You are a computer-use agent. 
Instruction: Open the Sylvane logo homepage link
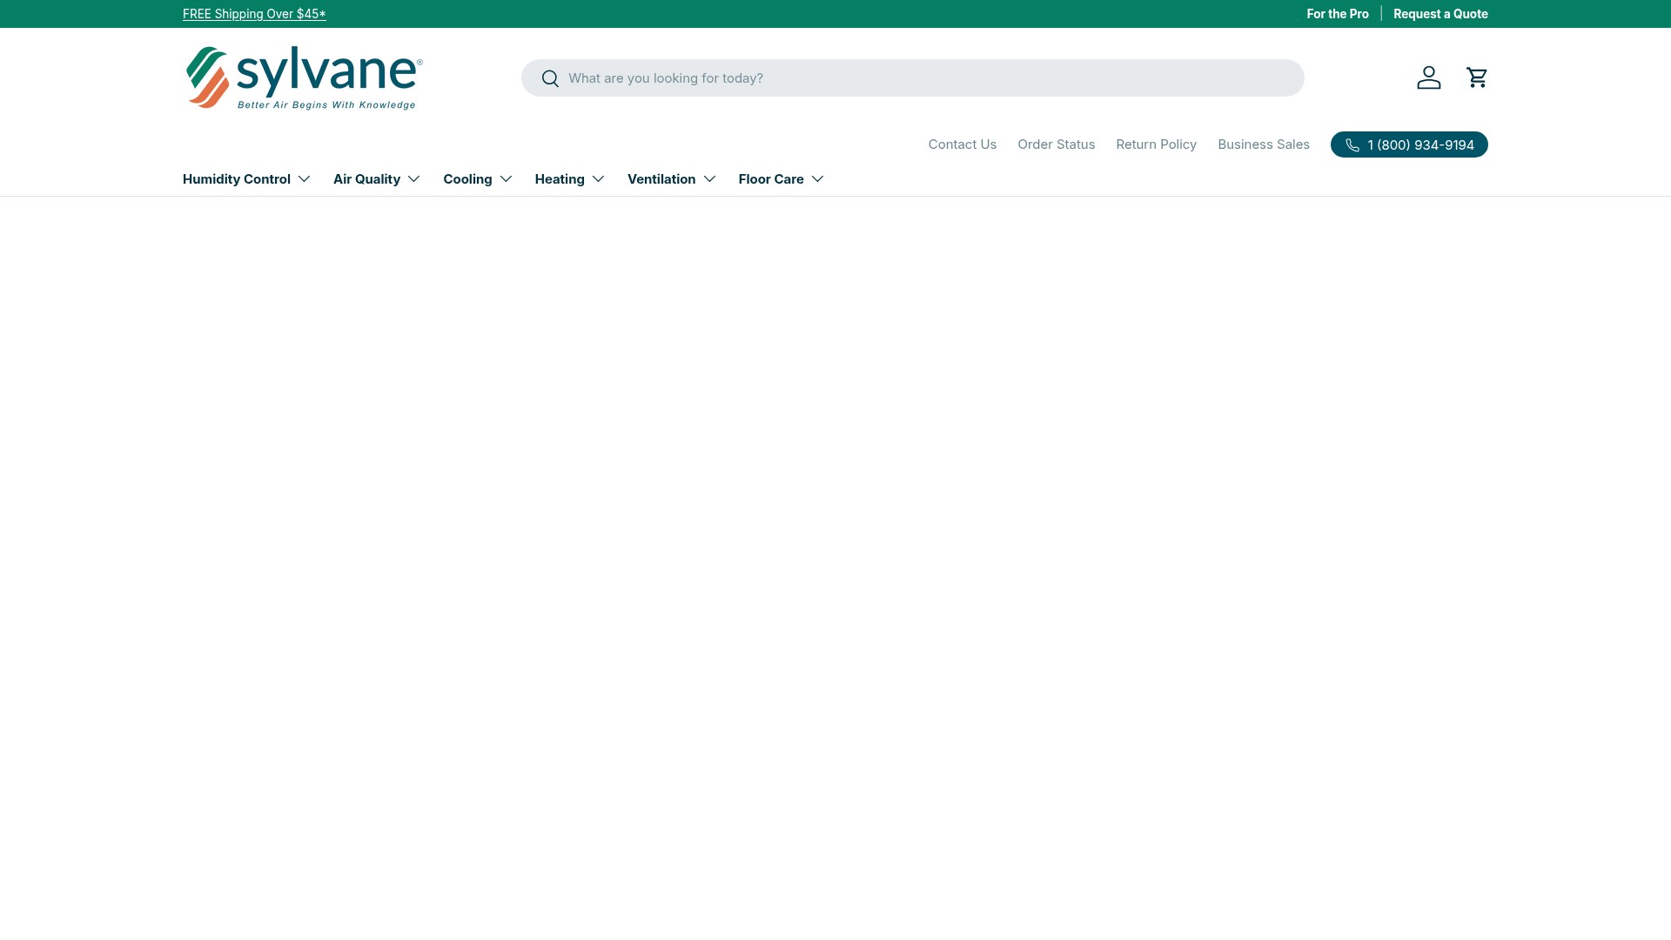click(305, 78)
